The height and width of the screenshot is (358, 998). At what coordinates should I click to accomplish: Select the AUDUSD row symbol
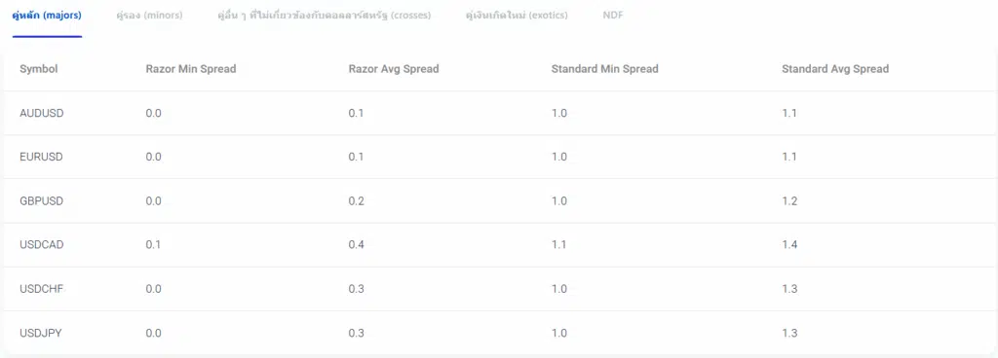42,113
